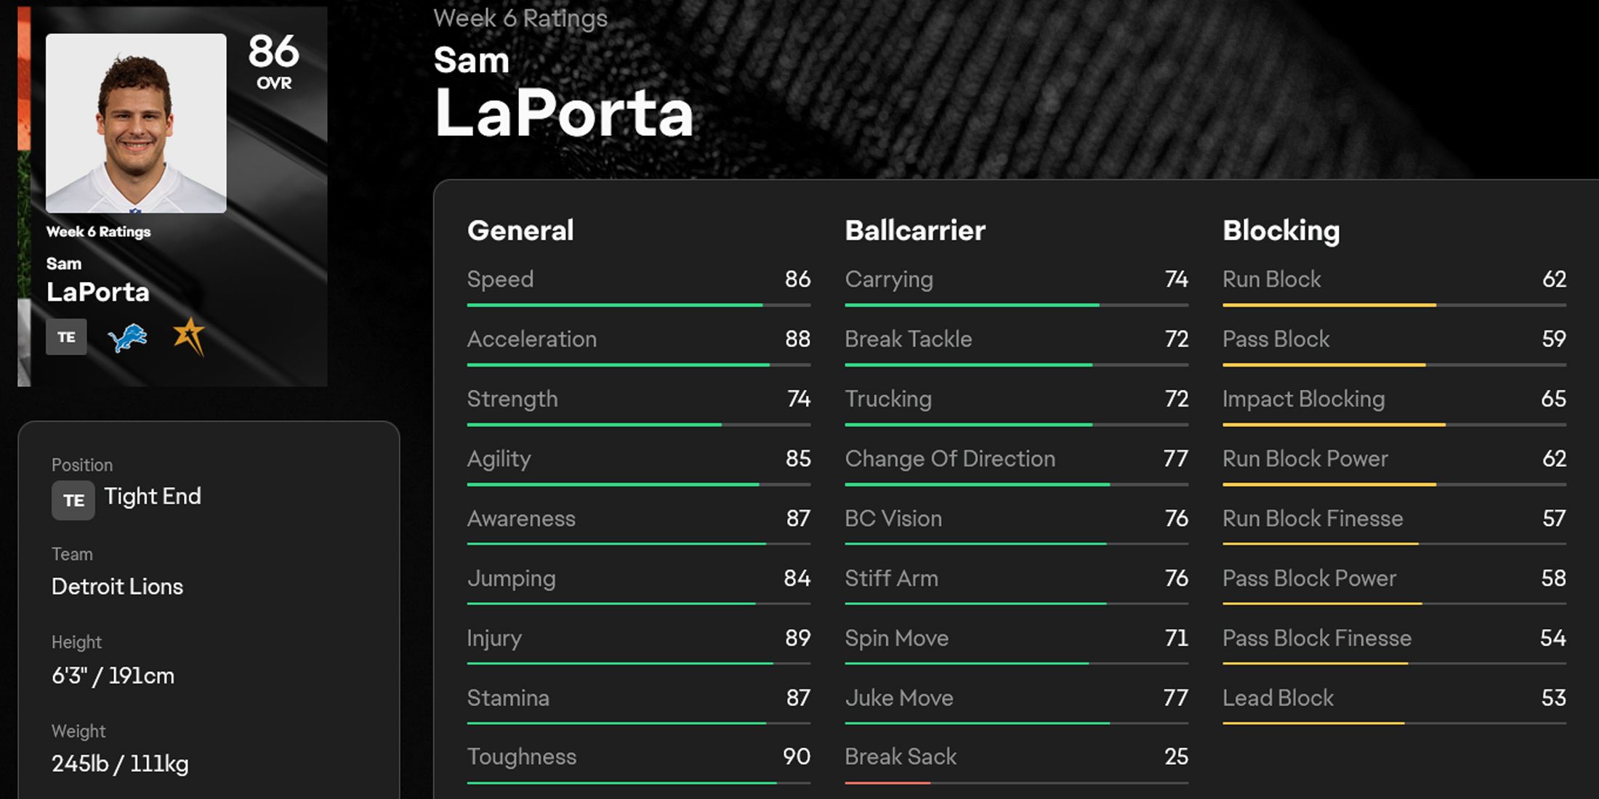
Task: Select the TE position icon
Action: [x=66, y=337]
